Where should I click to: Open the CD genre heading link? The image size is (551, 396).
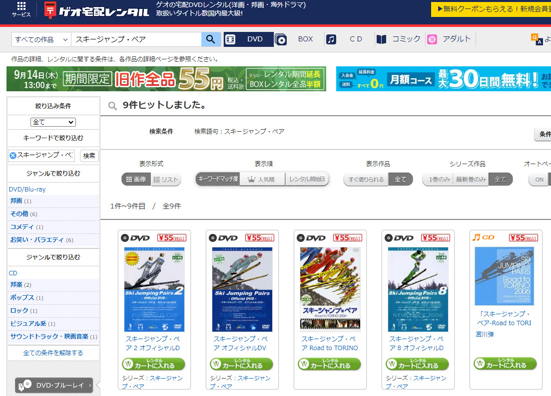(x=13, y=273)
